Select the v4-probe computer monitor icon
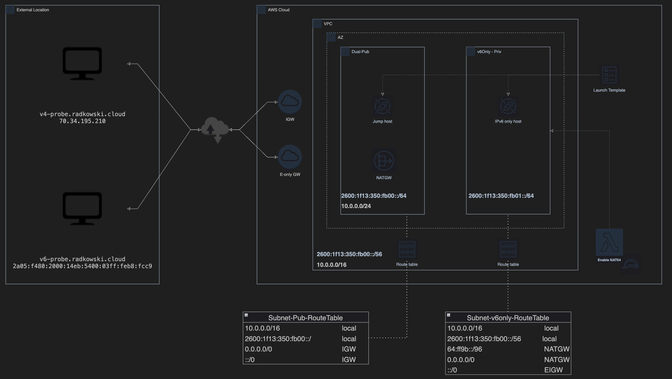Screen dimensions: 672x379 coord(82,64)
